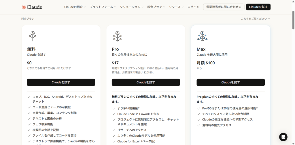Select Claudeを試す under the Pro plan
The width and height of the screenshot is (295, 145).
click(146, 82)
